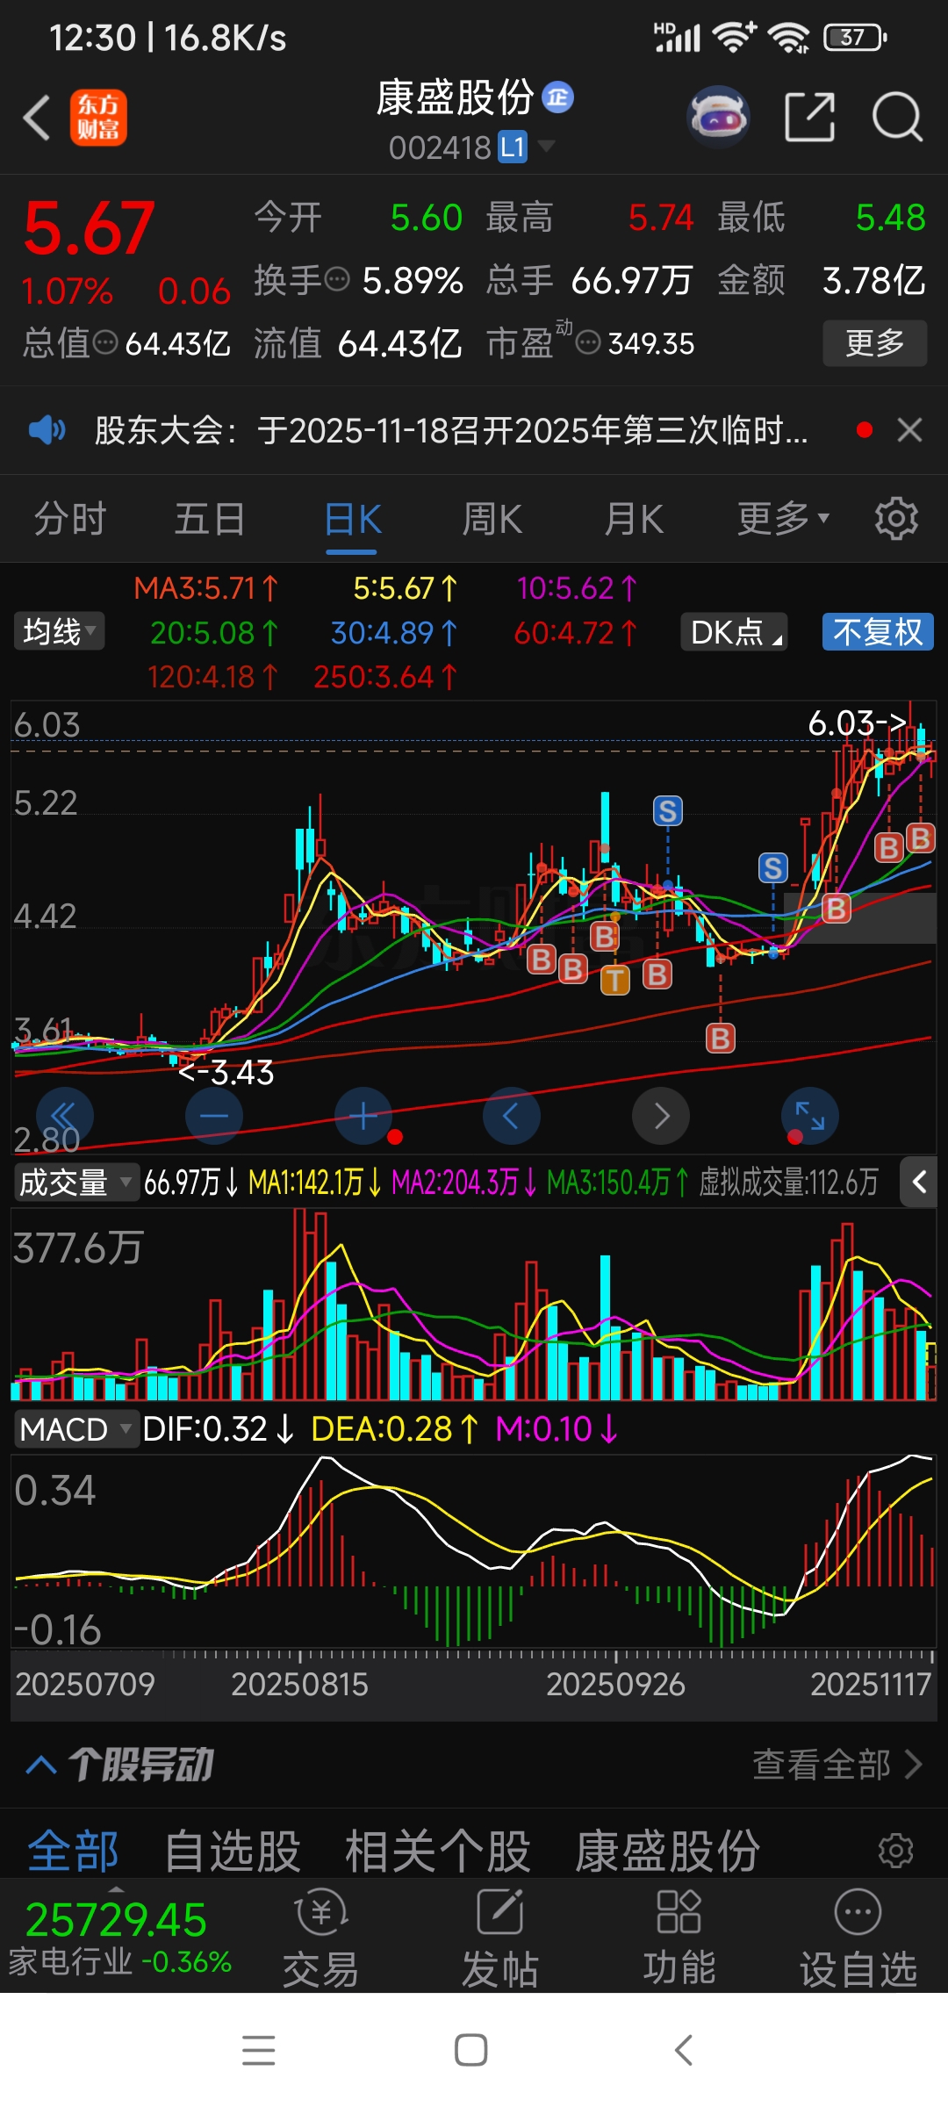Open 发帖 post icon
This screenshot has height=2107, width=948.
coord(500,1938)
